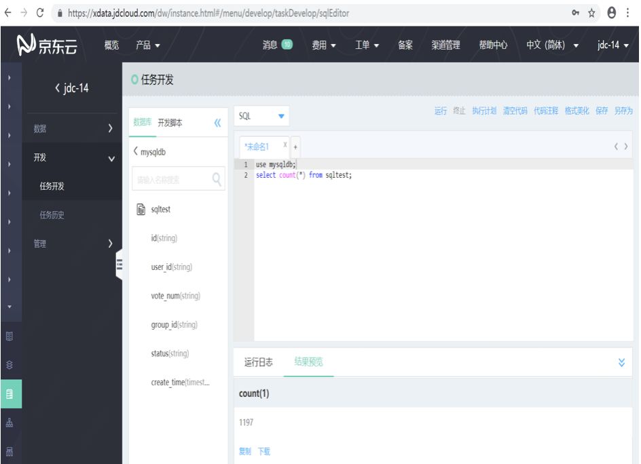The height and width of the screenshot is (464, 641).
Task: Close the 未命名1 editor tab
Action: [285, 144]
